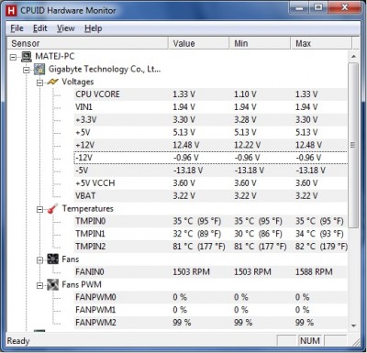Click the Fans icon
This screenshot has width=367, height=353.
point(52,259)
